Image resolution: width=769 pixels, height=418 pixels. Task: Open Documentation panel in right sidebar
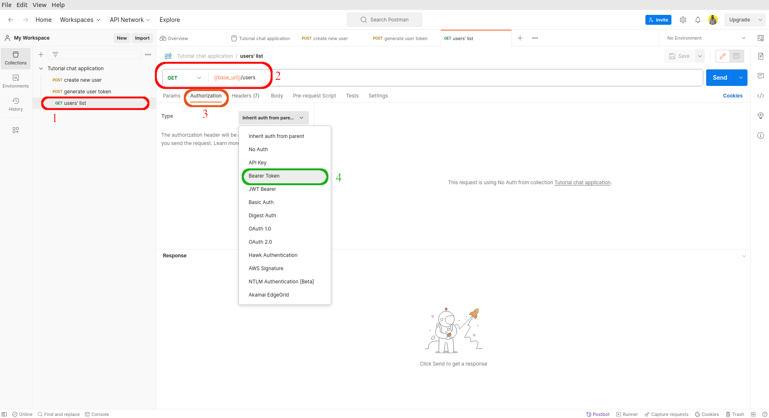761,56
